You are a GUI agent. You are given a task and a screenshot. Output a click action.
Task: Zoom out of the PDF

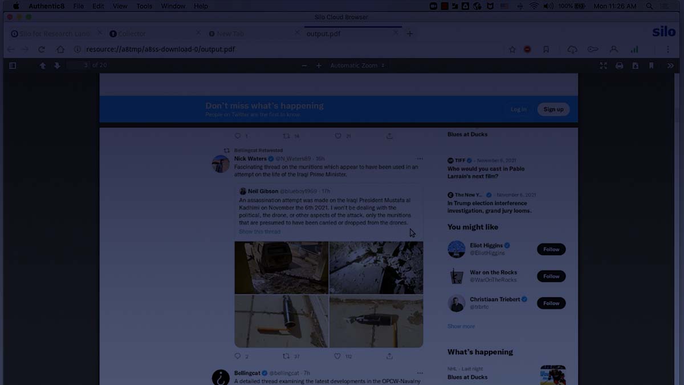(x=304, y=66)
